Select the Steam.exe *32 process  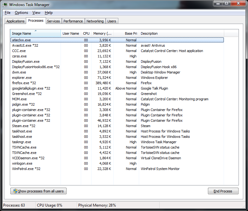point(117,126)
